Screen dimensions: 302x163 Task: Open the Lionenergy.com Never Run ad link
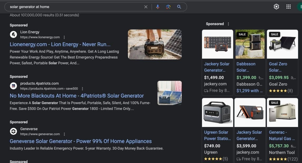[60, 44]
